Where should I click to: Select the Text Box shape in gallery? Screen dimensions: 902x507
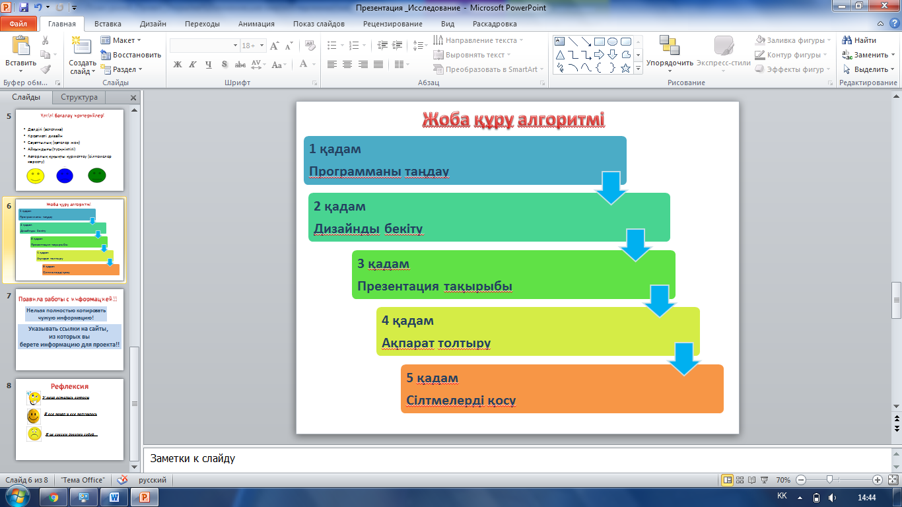point(560,41)
